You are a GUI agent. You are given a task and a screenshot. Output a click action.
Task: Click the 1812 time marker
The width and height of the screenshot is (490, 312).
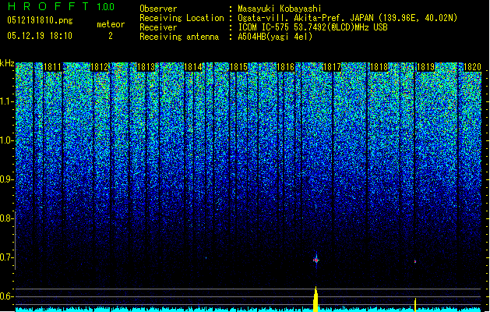coord(100,67)
